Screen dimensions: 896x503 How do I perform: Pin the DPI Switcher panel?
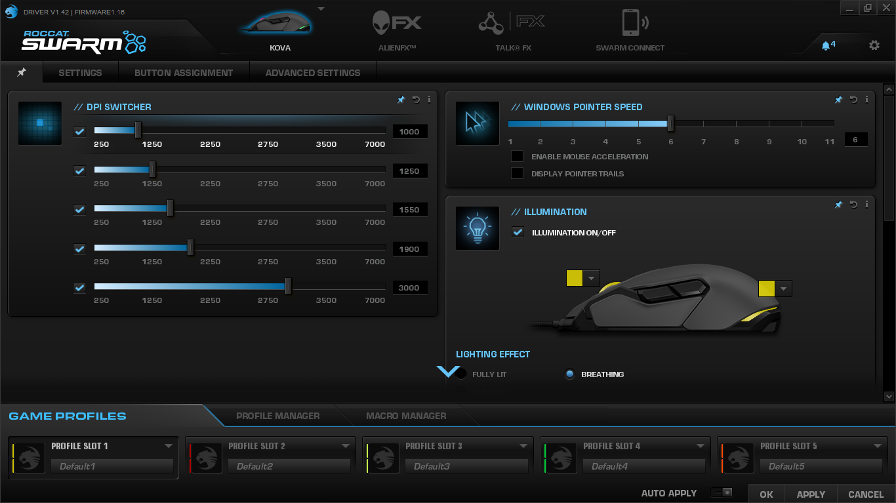[x=401, y=100]
